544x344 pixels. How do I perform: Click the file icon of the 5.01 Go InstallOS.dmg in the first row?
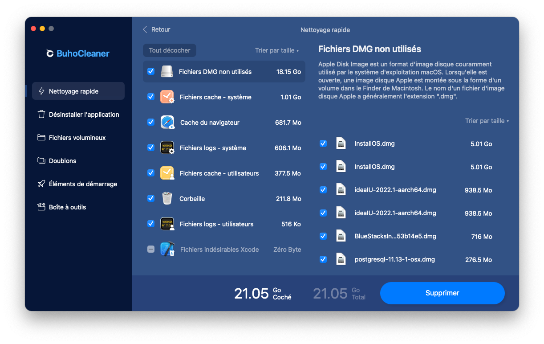pyautogui.click(x=341, y=143)
